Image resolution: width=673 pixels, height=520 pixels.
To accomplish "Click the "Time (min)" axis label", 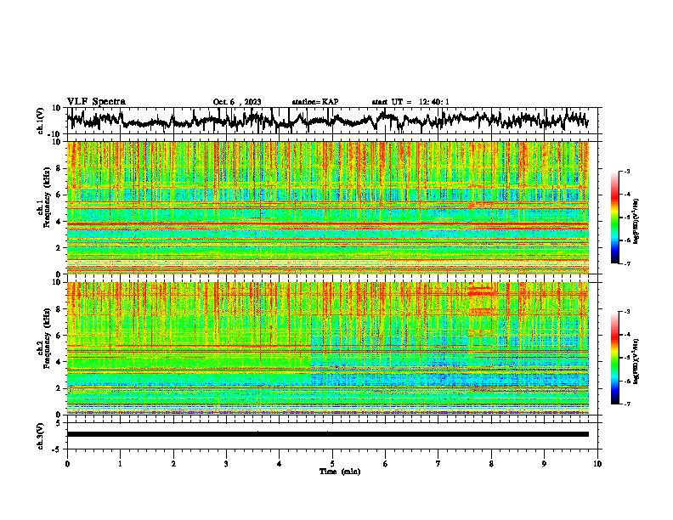I will pyautogui.click(x=340, y=472).
